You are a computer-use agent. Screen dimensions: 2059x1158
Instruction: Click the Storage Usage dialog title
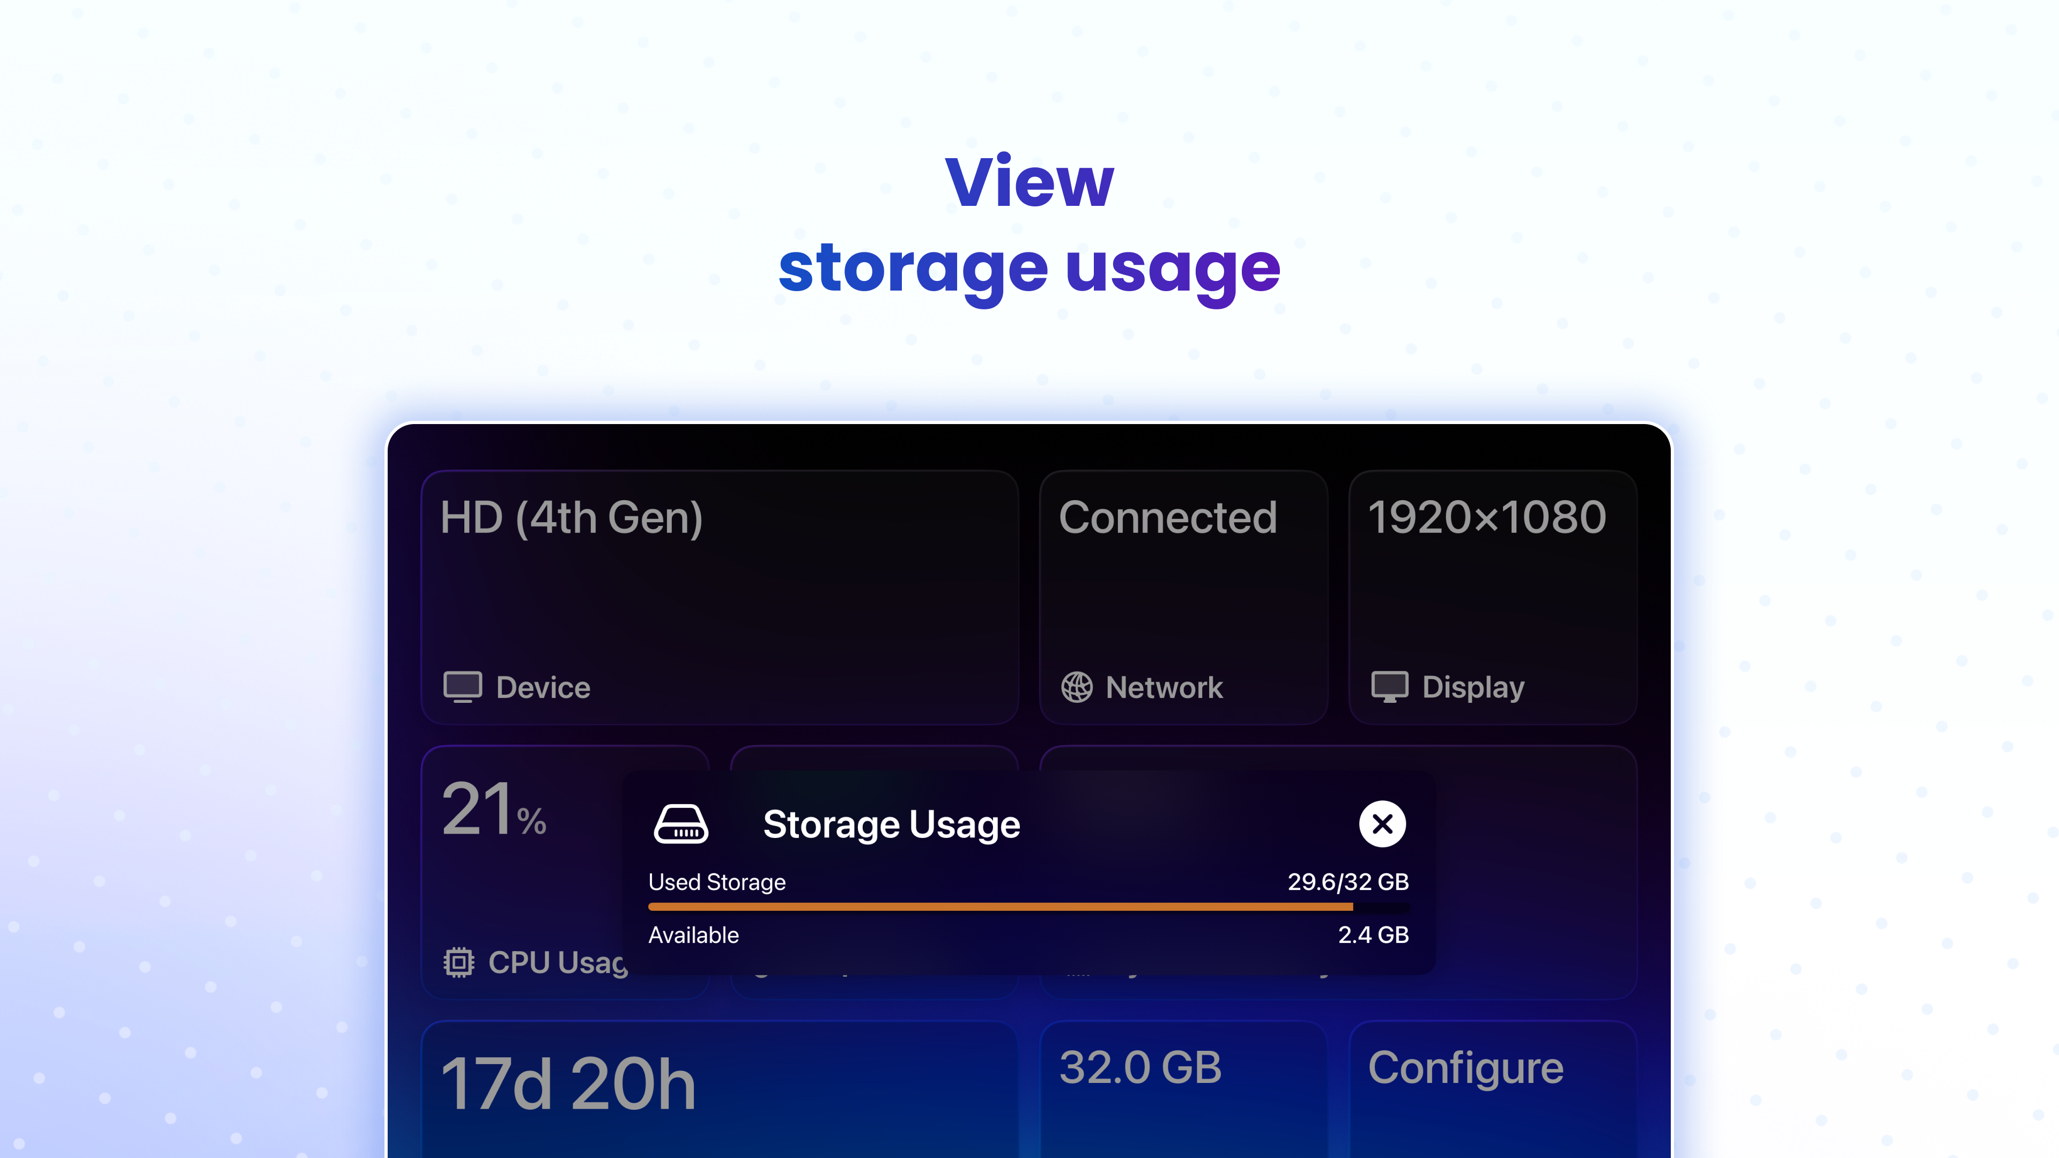pyautogui.click(x=891, y=824)
